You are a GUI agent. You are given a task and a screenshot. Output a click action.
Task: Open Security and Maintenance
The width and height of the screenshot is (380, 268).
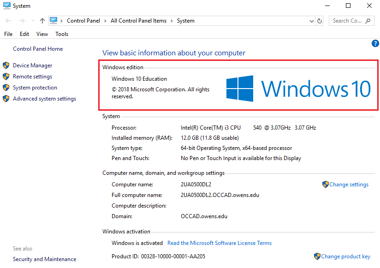[44, 259]
